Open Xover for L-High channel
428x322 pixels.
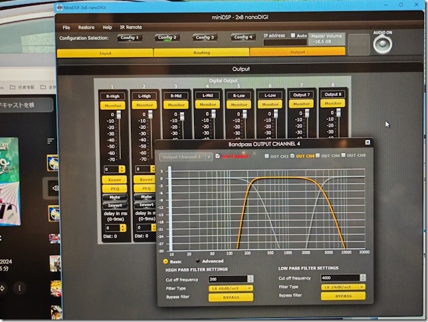point(144,180)
